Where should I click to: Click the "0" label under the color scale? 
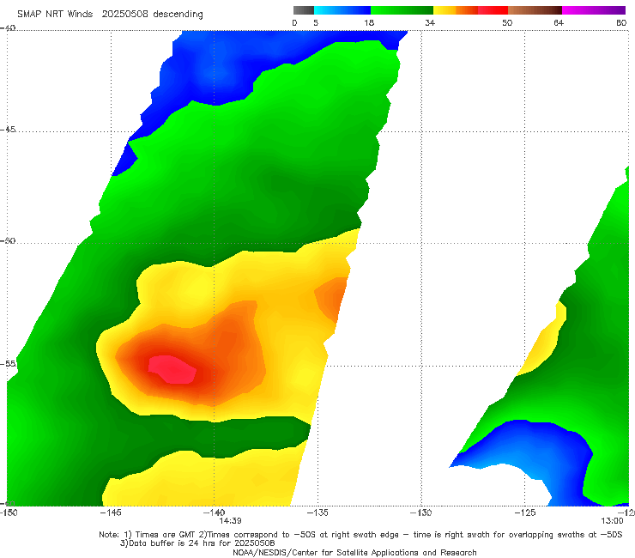pos(294,23)
